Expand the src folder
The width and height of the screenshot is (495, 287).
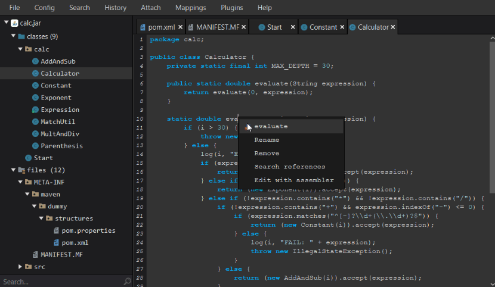click(x=20, y=267)
